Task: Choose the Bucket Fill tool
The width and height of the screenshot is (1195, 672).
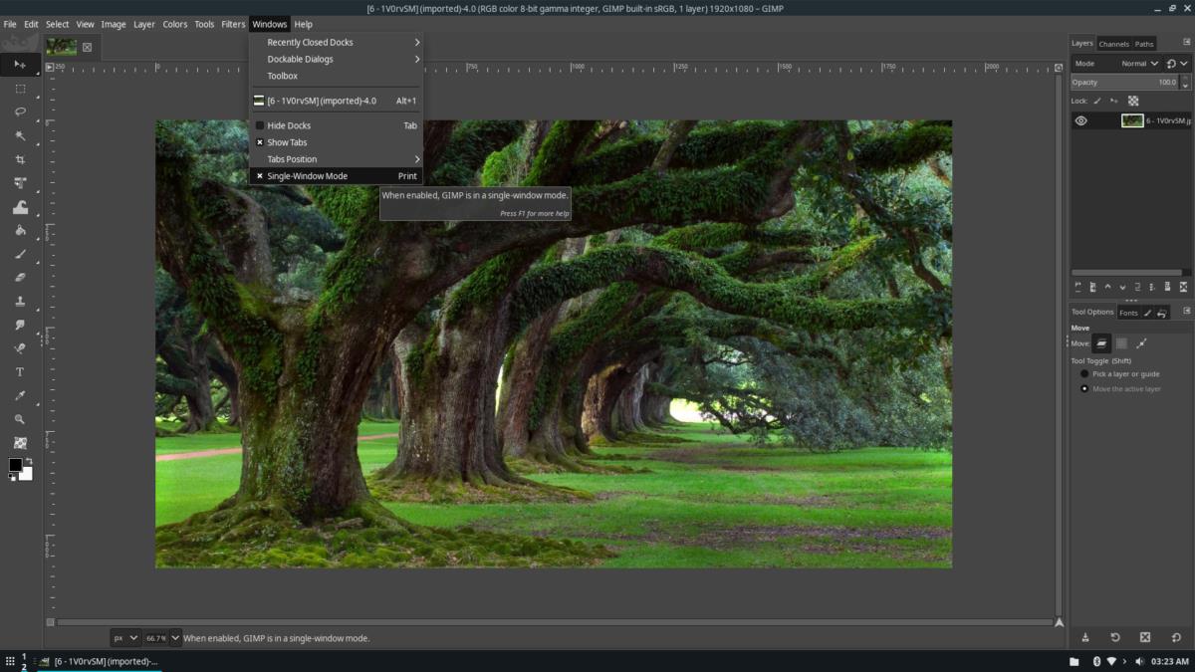Action: [20, 230]
